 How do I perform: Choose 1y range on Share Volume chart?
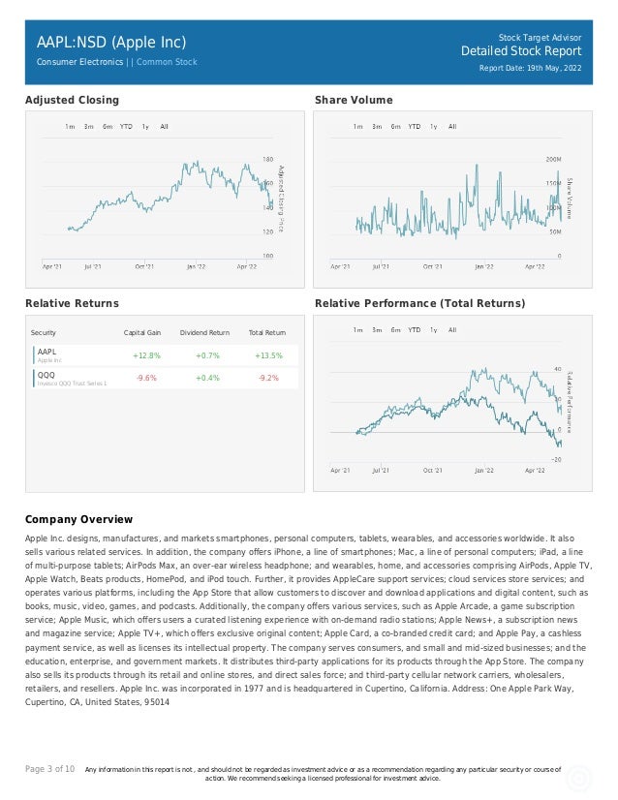tap(433, 127)
